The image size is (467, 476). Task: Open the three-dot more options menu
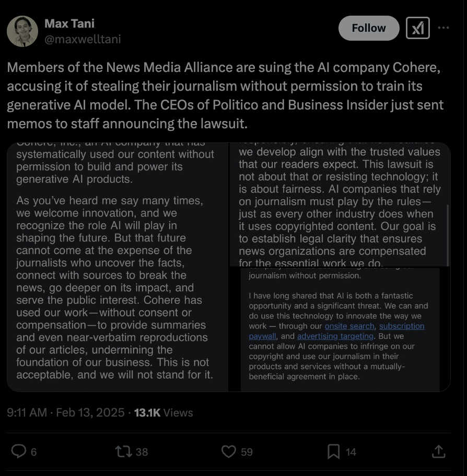click(443, 28)
